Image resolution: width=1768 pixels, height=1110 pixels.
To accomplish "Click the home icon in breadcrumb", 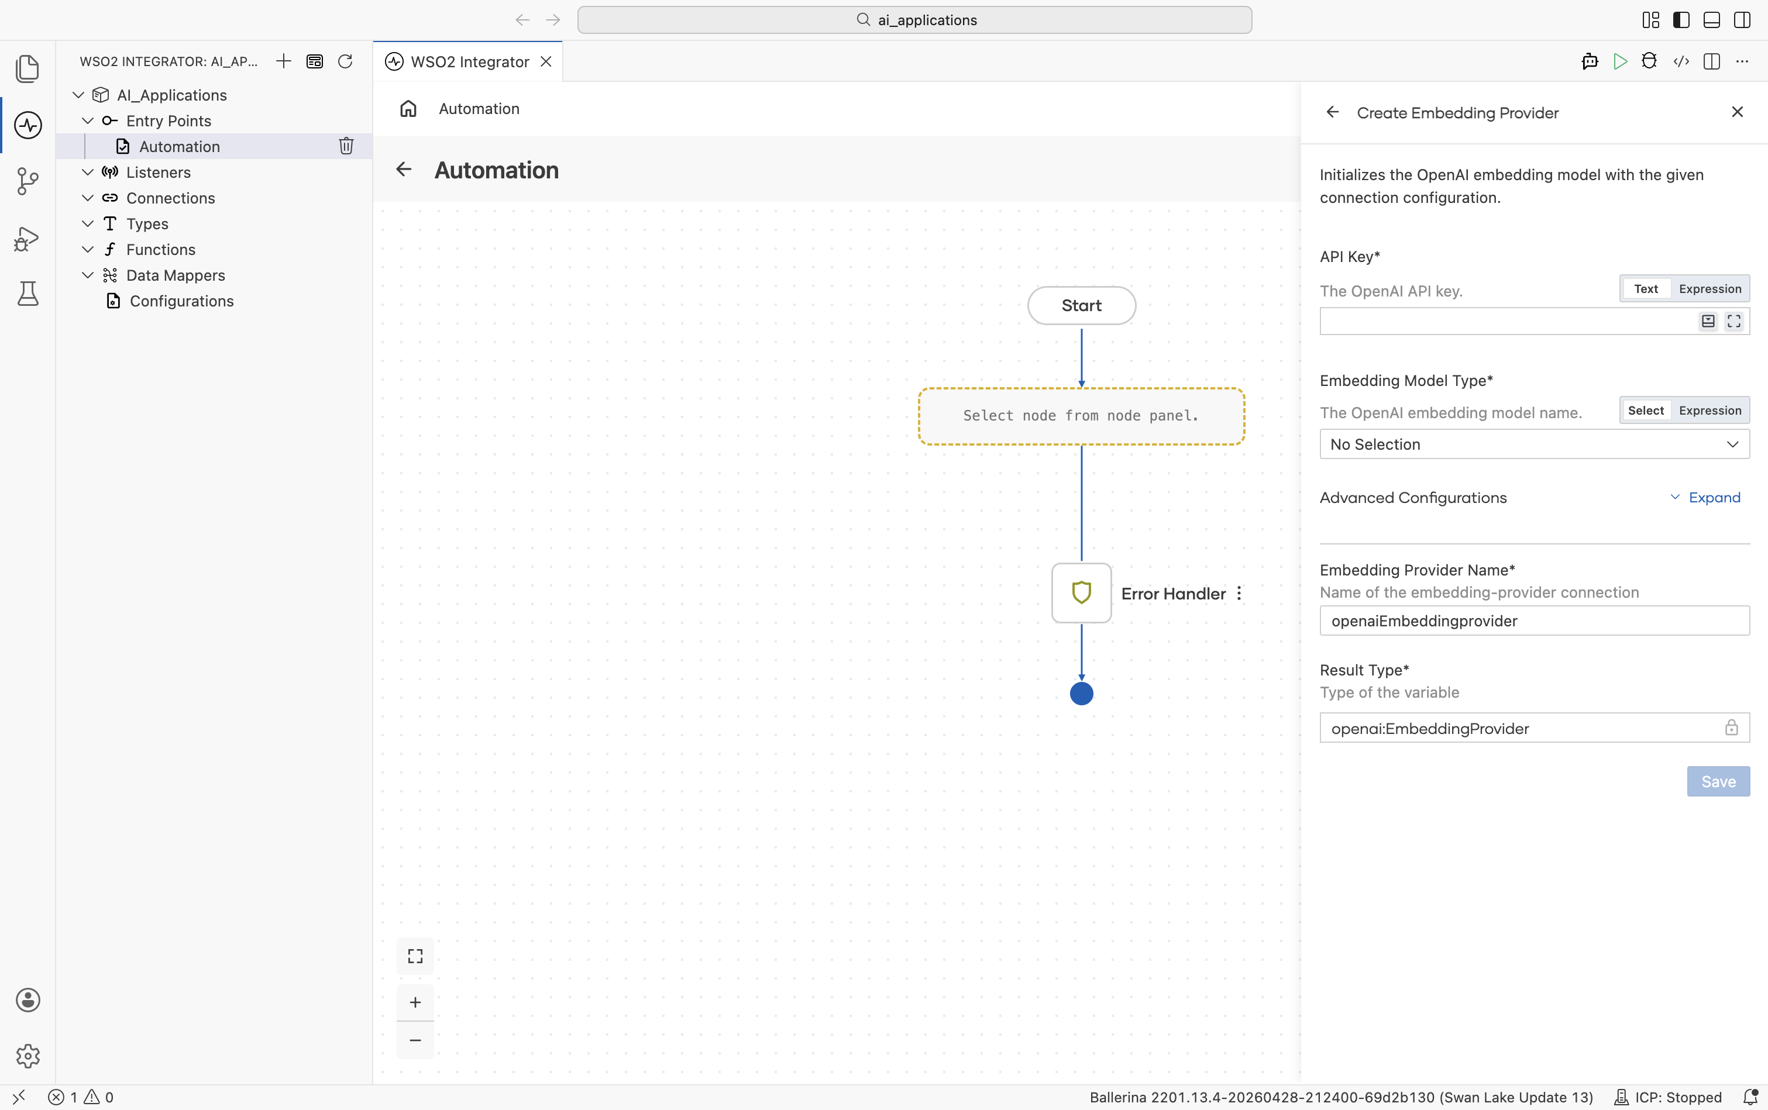I will point(408,109).
